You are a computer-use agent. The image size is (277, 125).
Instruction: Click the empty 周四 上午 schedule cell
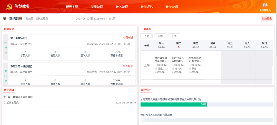pyautogui.click(x=213, y=65)
